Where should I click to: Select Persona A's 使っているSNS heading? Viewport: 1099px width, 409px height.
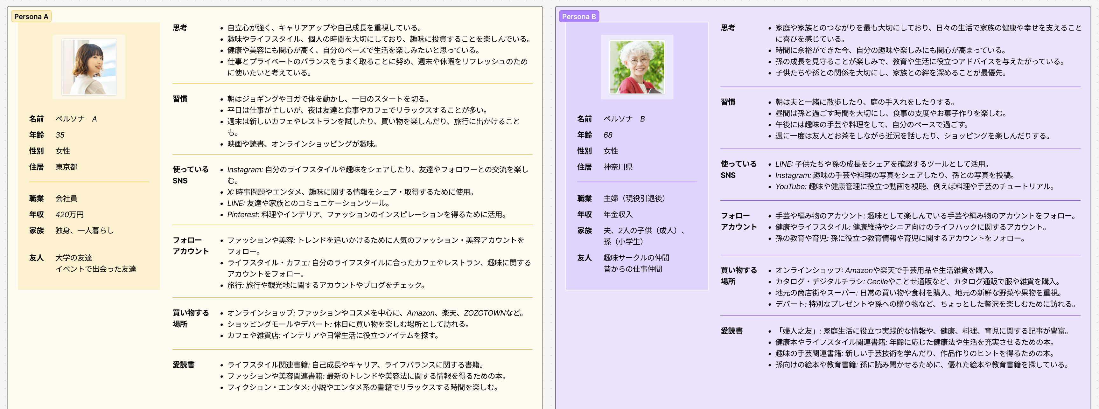(x=191, y=175)
